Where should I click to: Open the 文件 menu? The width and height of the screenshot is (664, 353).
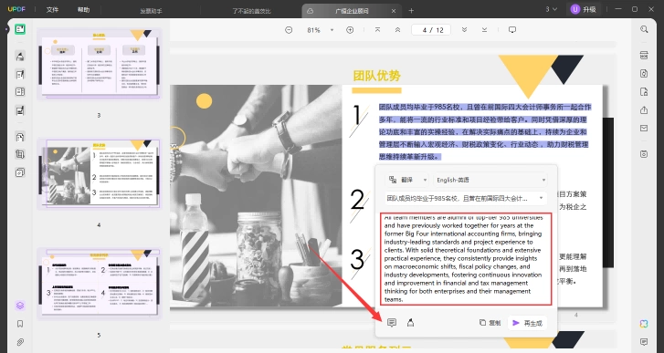[x=52, y=9]
